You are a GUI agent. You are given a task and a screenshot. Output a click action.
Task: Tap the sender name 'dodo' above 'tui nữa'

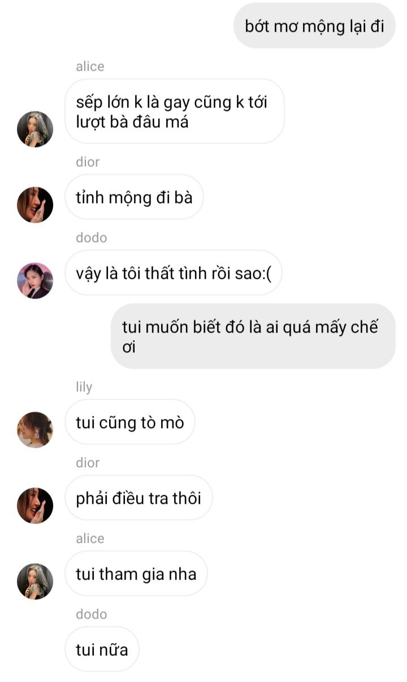[x=92, y=614]
